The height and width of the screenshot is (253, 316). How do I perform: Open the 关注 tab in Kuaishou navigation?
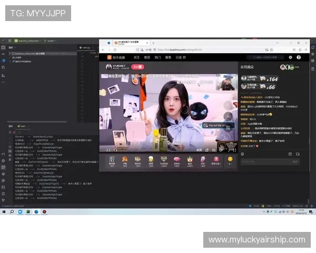(x=136, y=57)
